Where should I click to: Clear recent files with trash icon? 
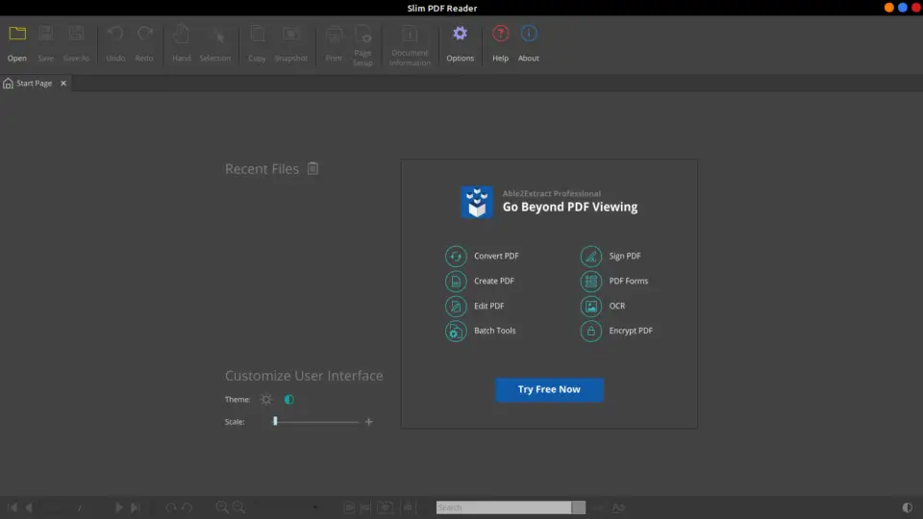coord(312,169)
